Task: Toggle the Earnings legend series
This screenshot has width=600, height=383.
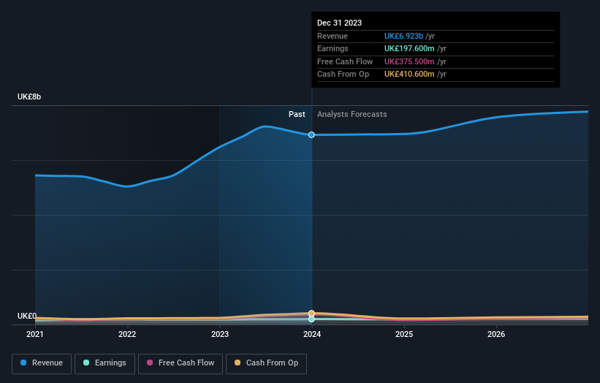Action: point(105,363)
